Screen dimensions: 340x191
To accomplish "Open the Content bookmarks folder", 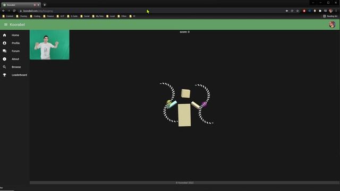I will point(8,16).
